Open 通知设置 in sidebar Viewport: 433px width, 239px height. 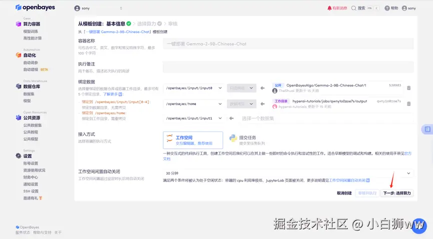[31, 184]
